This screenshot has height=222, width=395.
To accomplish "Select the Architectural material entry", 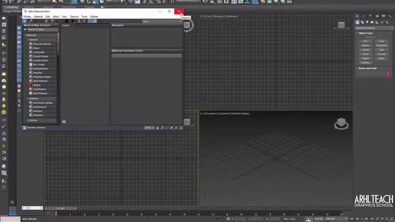I will 43,107.
